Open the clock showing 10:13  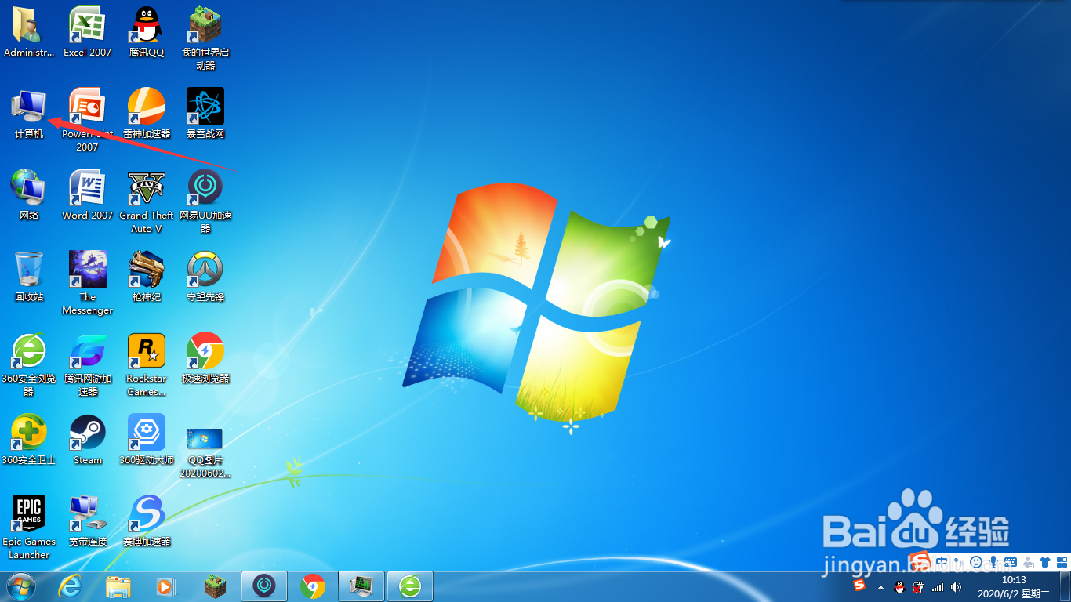(1014, 586)
